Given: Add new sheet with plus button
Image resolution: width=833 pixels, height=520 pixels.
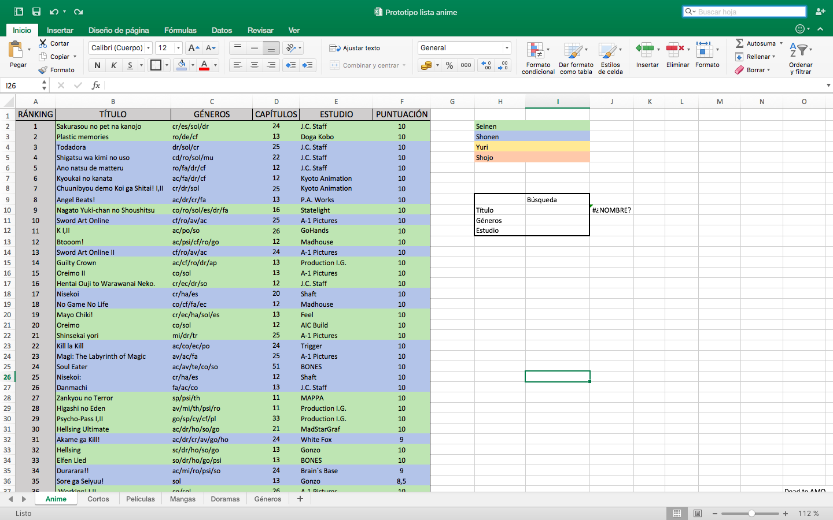Looking at the screenshot, I should click(x=300, y=499).
